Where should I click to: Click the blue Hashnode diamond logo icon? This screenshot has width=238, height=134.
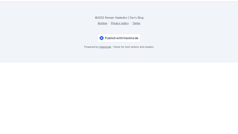101,38
